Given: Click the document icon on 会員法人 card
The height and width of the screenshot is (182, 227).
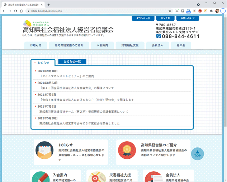Looking at the screenshot, I should (154, 177).
